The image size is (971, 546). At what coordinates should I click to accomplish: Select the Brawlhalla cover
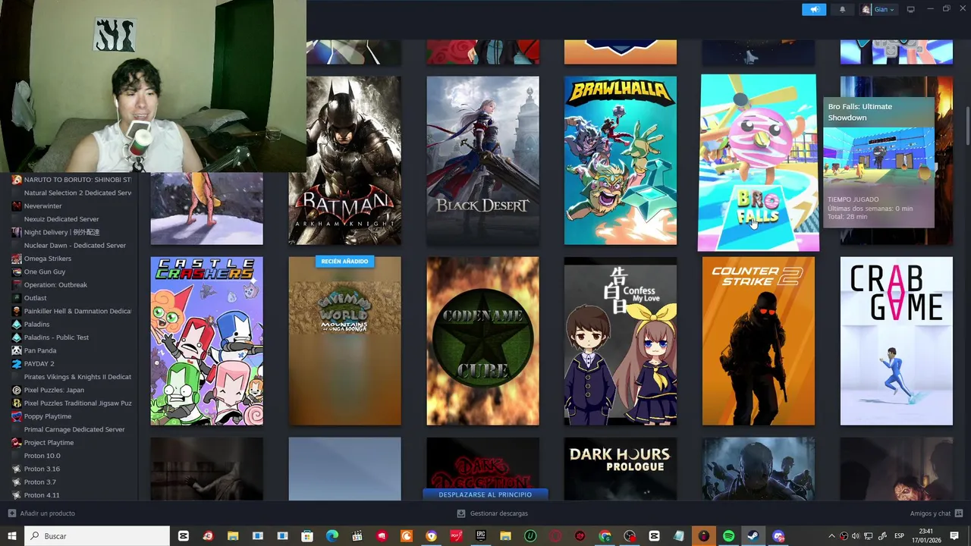tap(620, 160)
